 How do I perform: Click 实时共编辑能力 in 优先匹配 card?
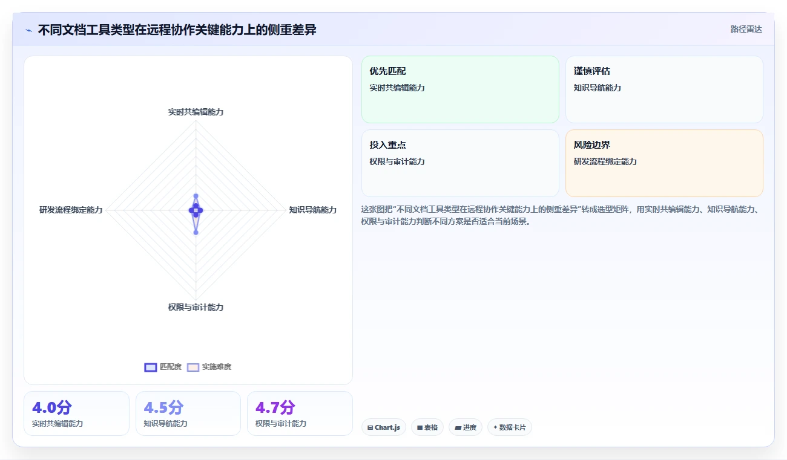[x=397, y=88]
